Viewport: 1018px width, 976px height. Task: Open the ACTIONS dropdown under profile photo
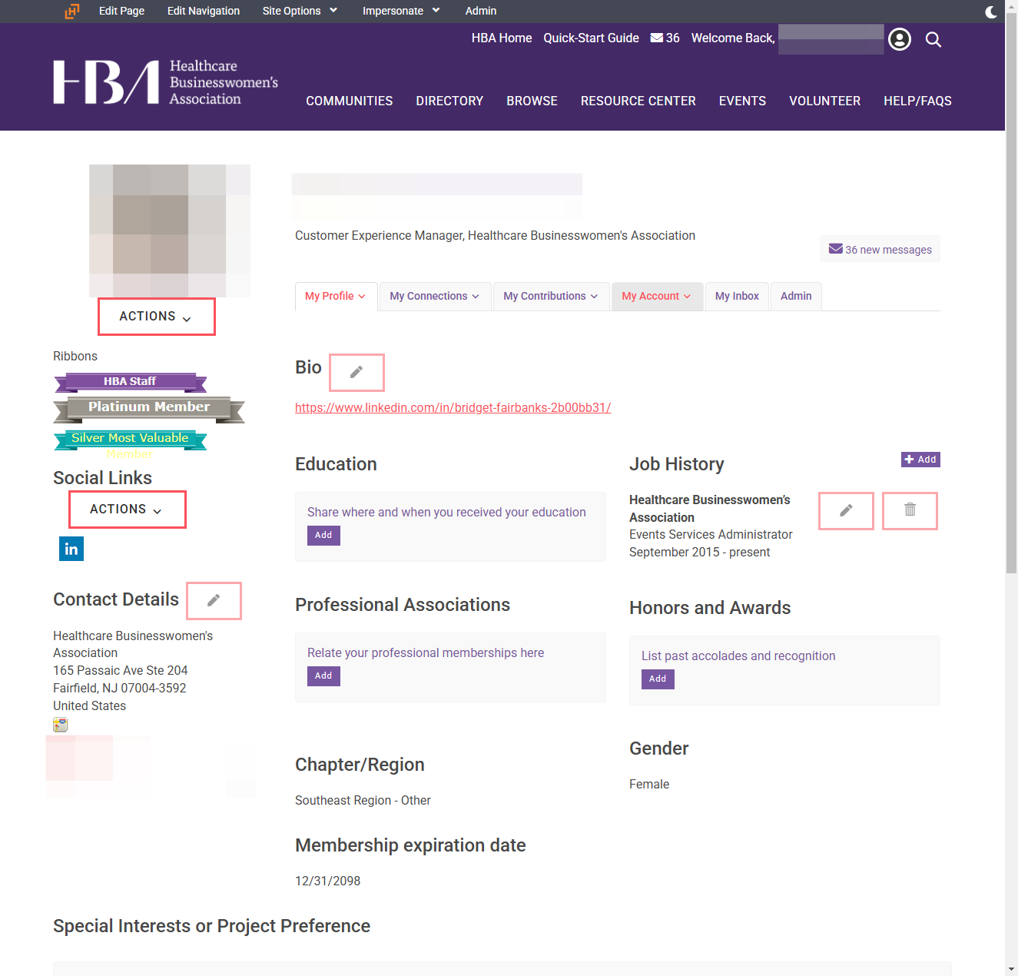(x=157, y=317)
